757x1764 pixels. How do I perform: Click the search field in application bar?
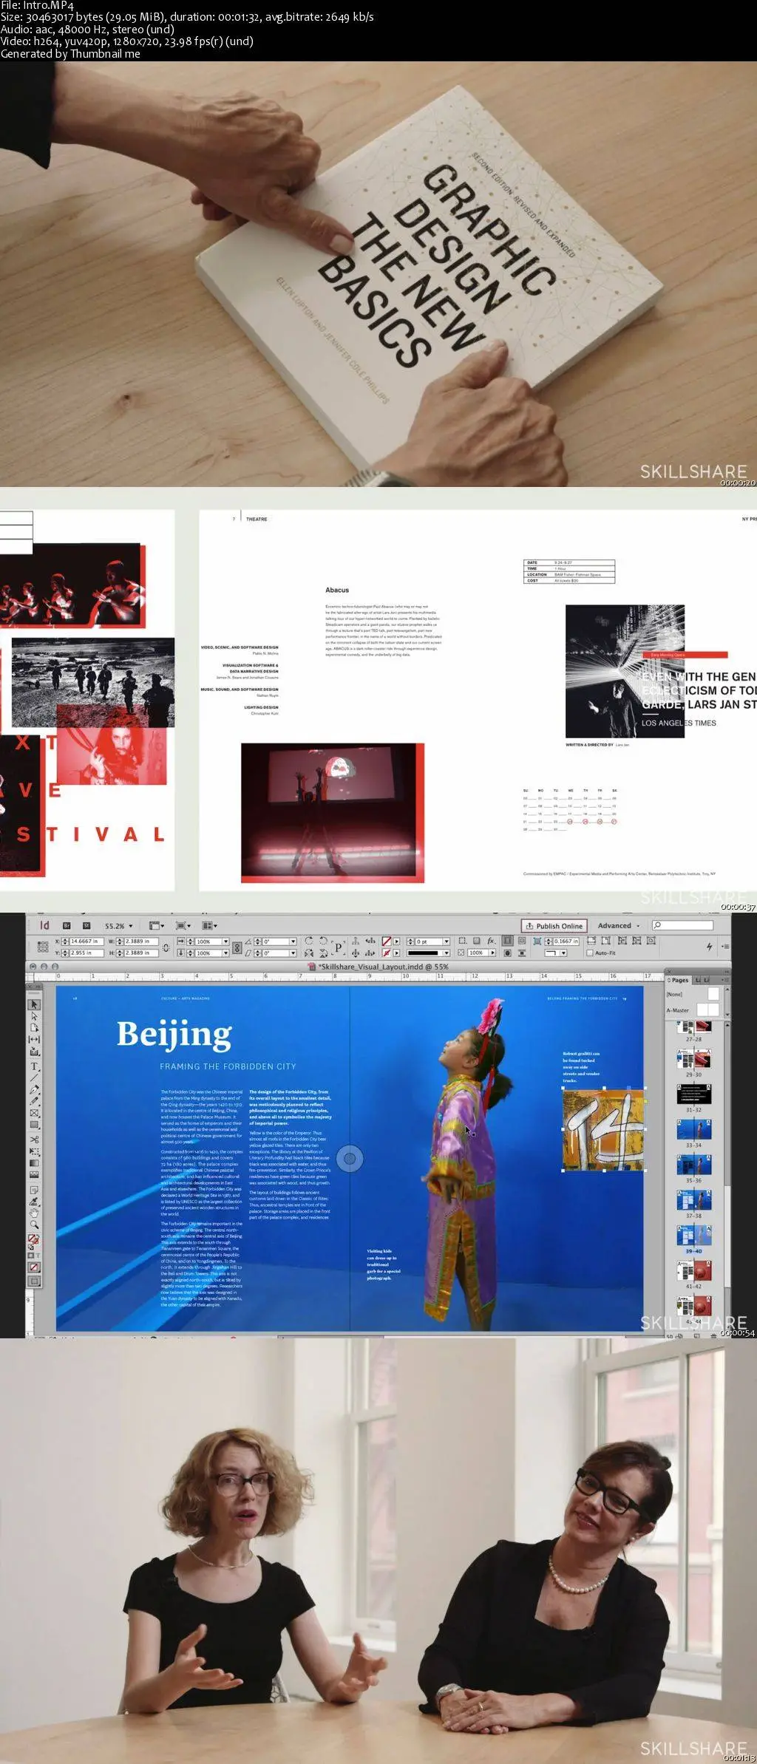(x=683, y=925)
